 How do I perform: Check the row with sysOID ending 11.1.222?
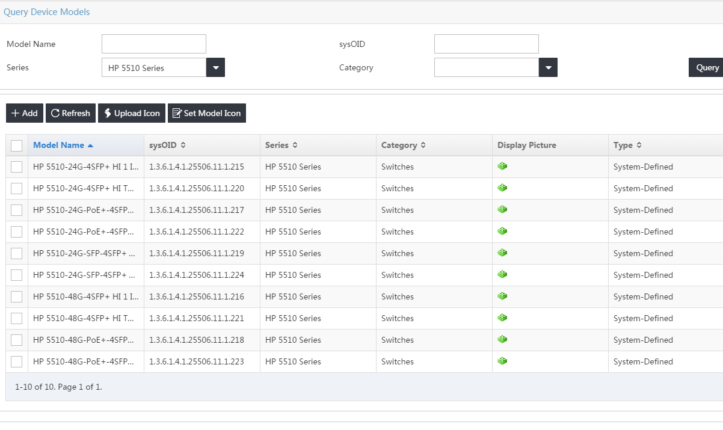pyautogui.click(x=17, y=232)
